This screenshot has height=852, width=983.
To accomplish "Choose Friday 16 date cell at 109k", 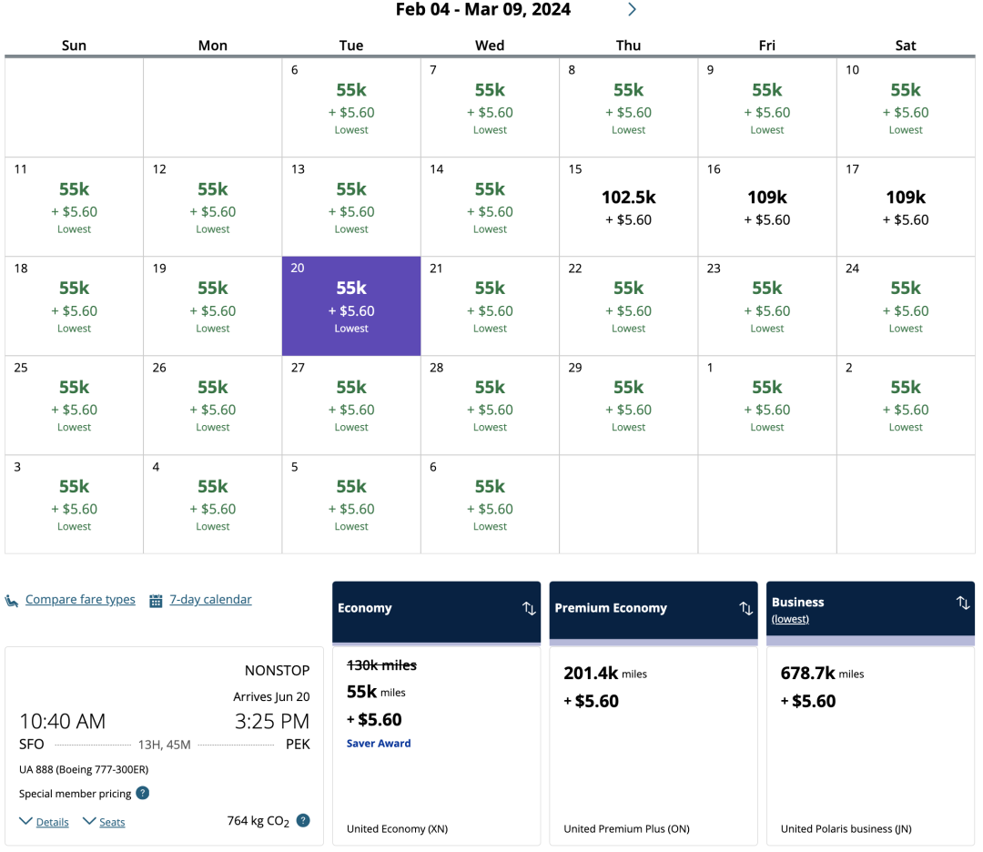I will pos(766,207).
